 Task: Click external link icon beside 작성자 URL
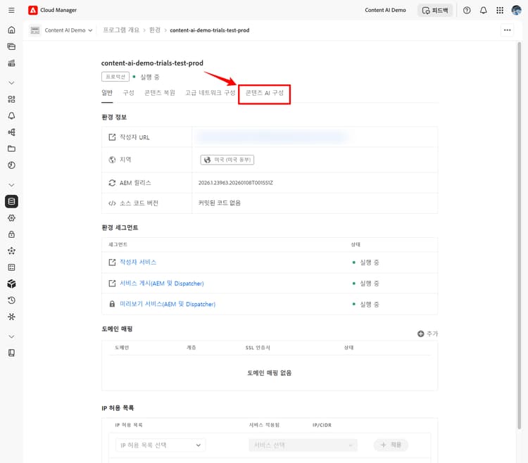pyautogui.click(x=112, y=137)
